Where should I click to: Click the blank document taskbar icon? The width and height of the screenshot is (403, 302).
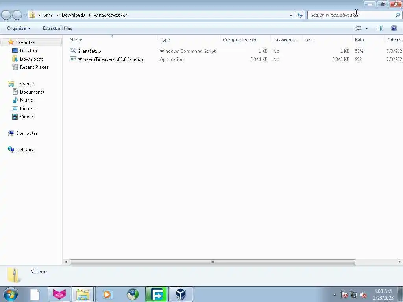click(35, 295)
